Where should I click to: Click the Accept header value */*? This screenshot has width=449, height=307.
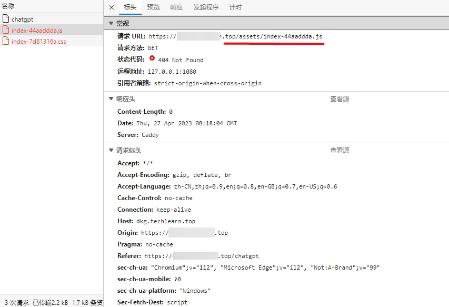tap(148, 163)
